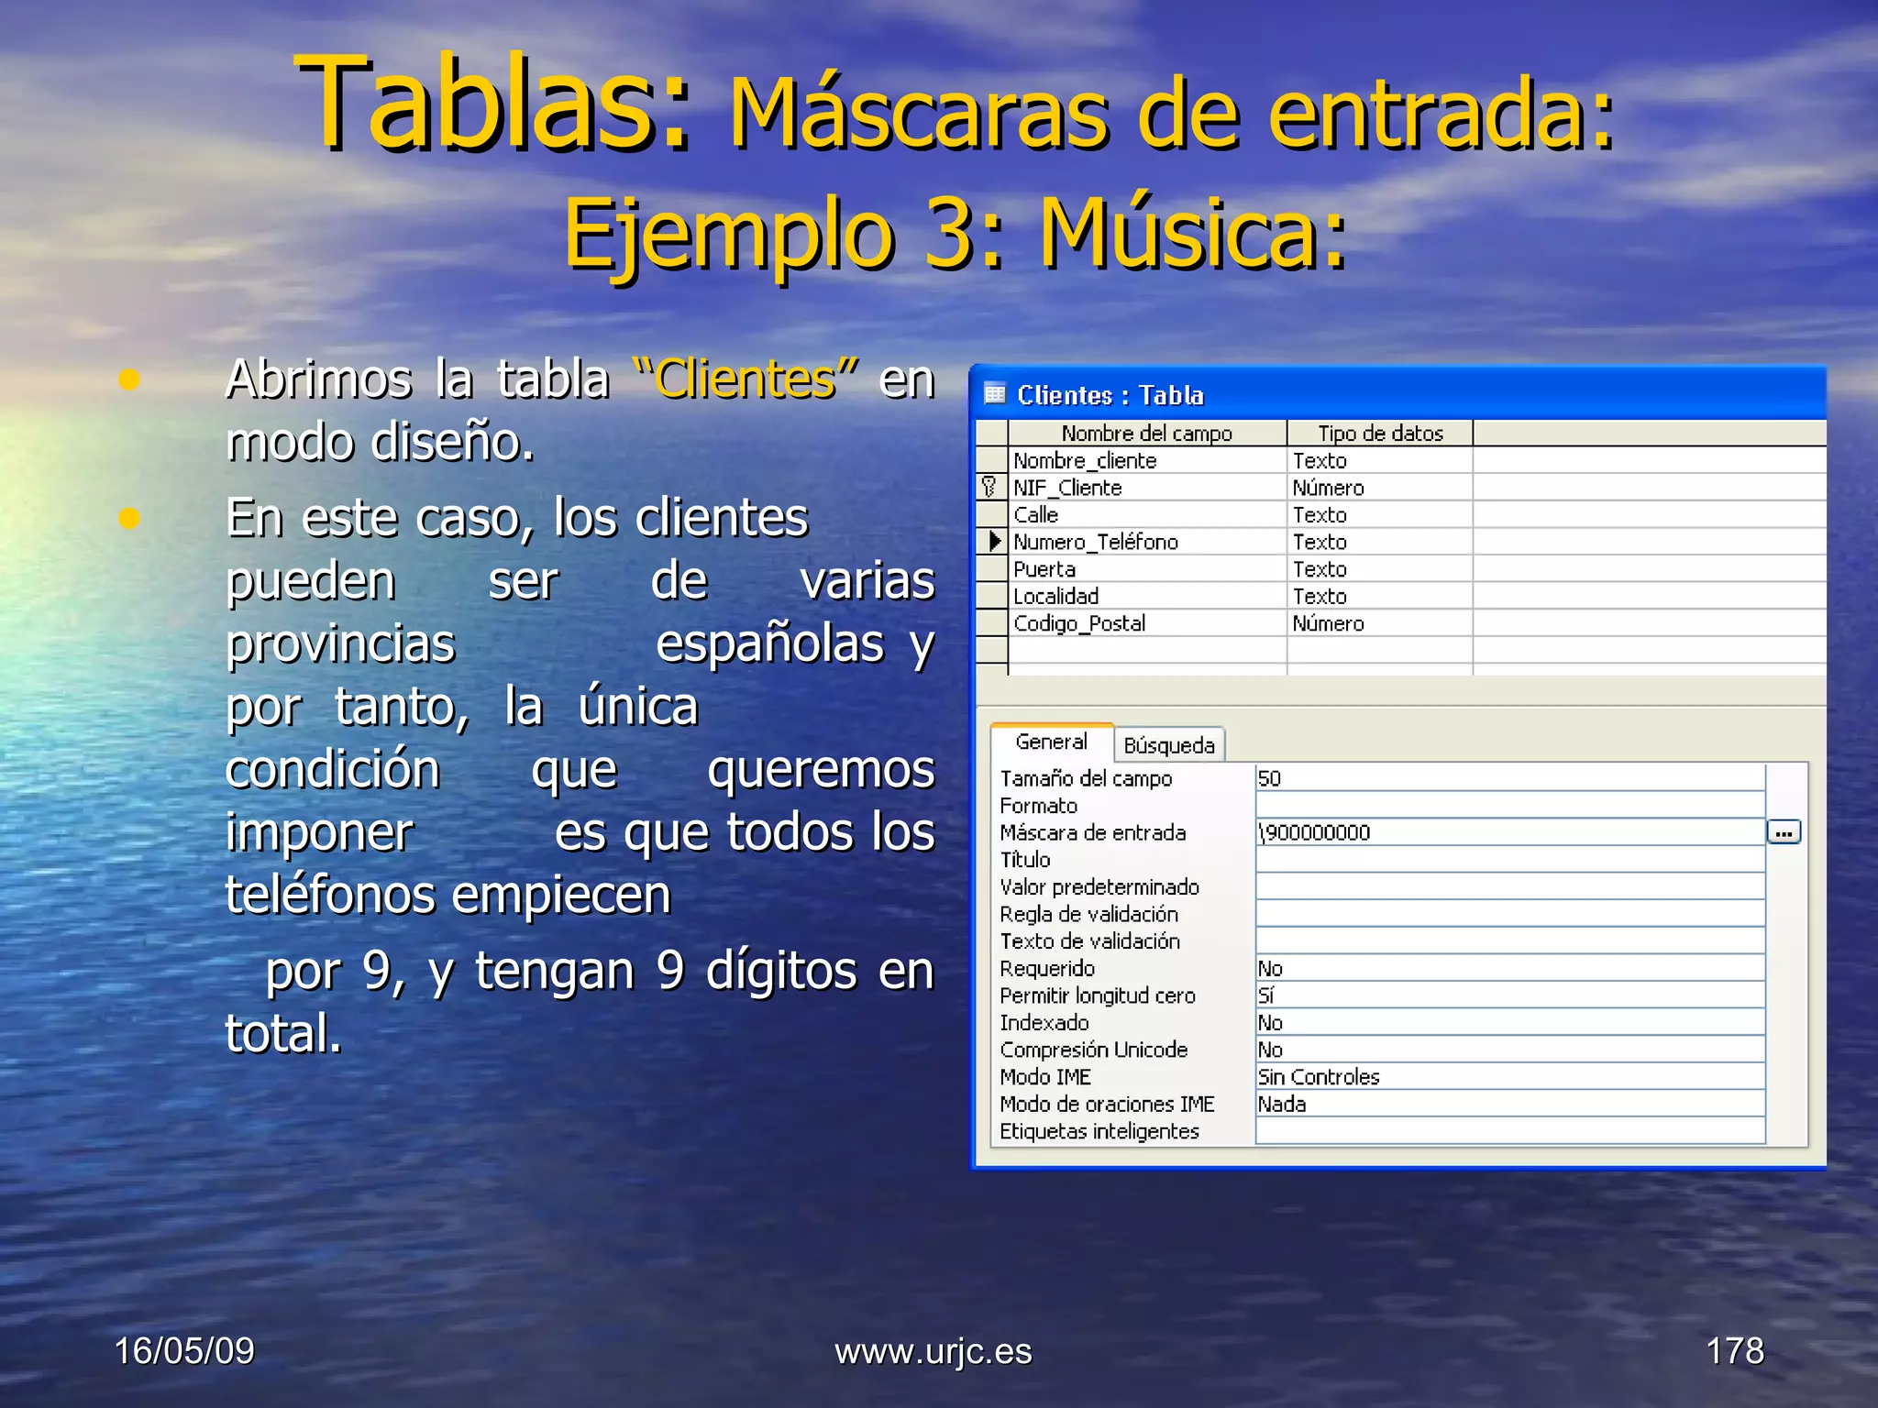
Task: Click the first empty field name row
Action: (1147, 650)
